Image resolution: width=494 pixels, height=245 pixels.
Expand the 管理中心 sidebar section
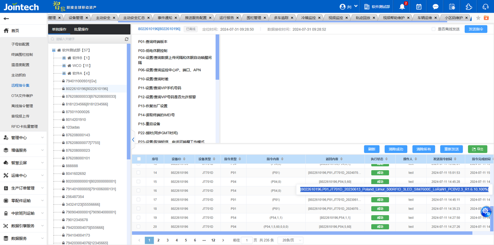[23, 138]
